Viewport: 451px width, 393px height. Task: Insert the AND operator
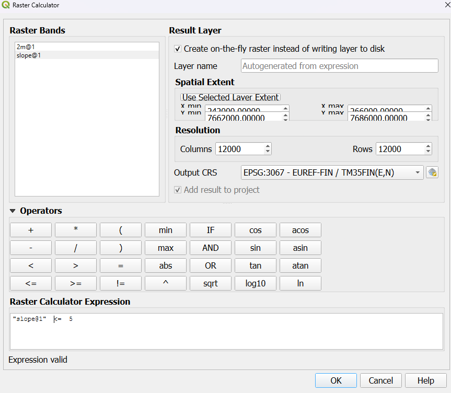pos(211,248)
